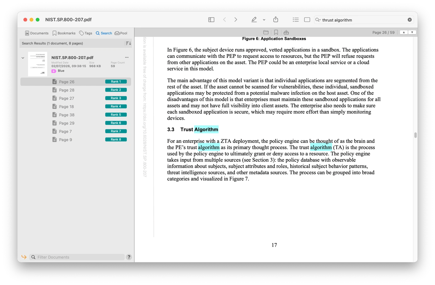
Task: Toggle the sidebar panel icon
Action: coord(211,20)
